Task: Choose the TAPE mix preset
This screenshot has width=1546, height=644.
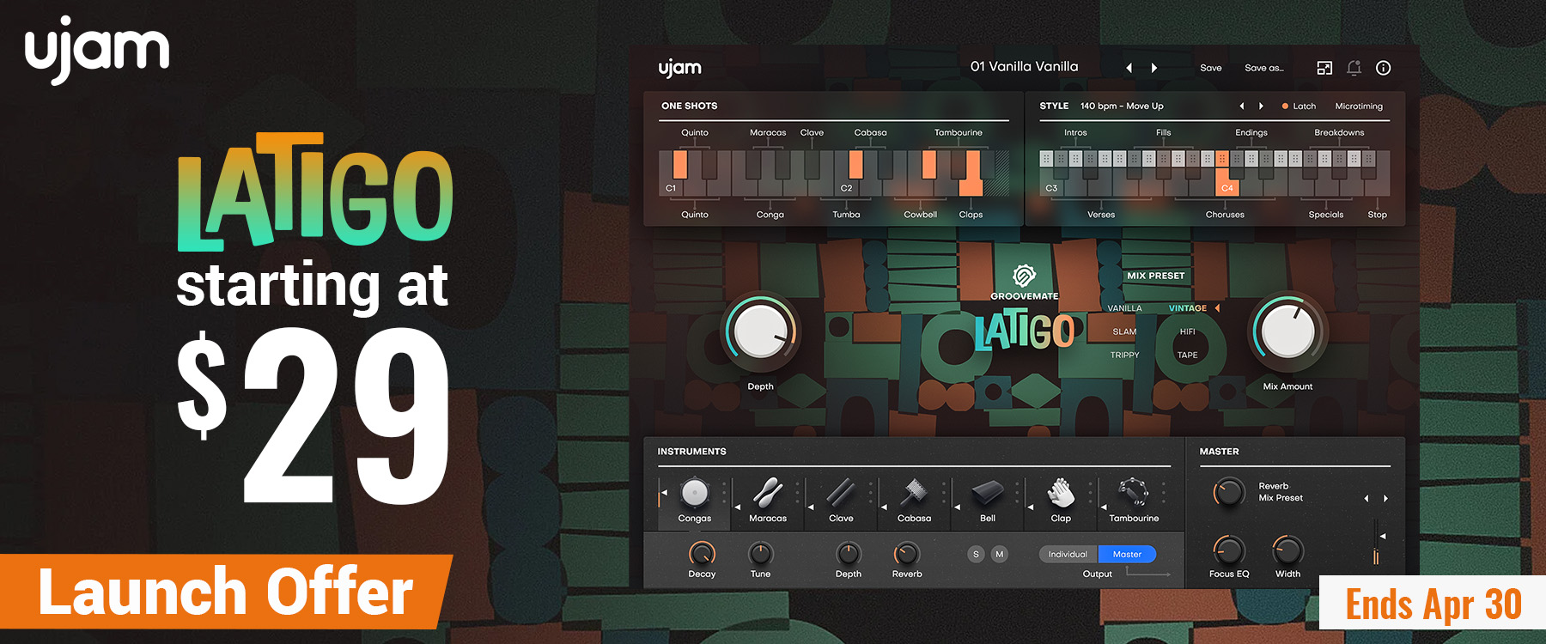Action: (x=1187, y=355)
